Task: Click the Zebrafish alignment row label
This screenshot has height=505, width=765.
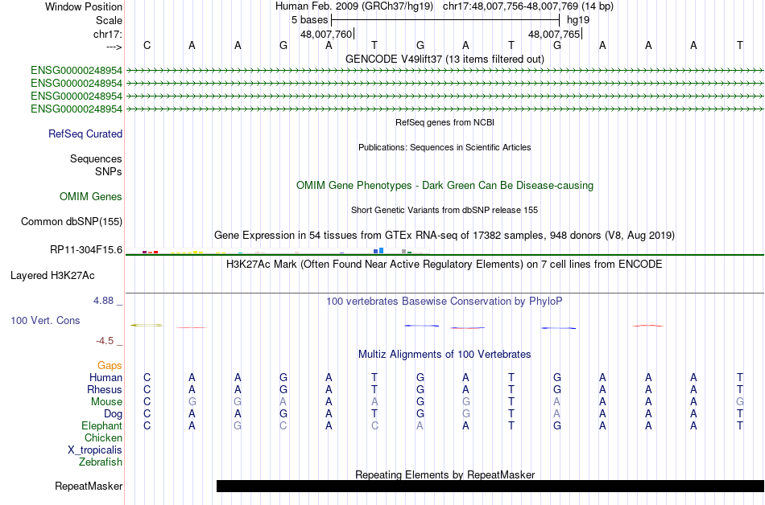Action: (x=101, y=462)
